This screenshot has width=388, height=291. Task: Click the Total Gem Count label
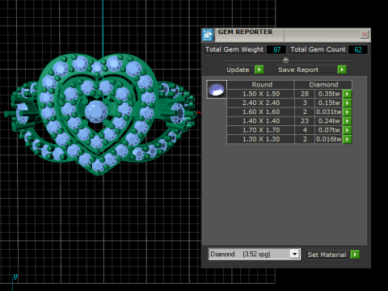click(318, 49)
